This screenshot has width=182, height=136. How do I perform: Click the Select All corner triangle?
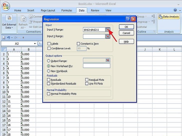4,50
